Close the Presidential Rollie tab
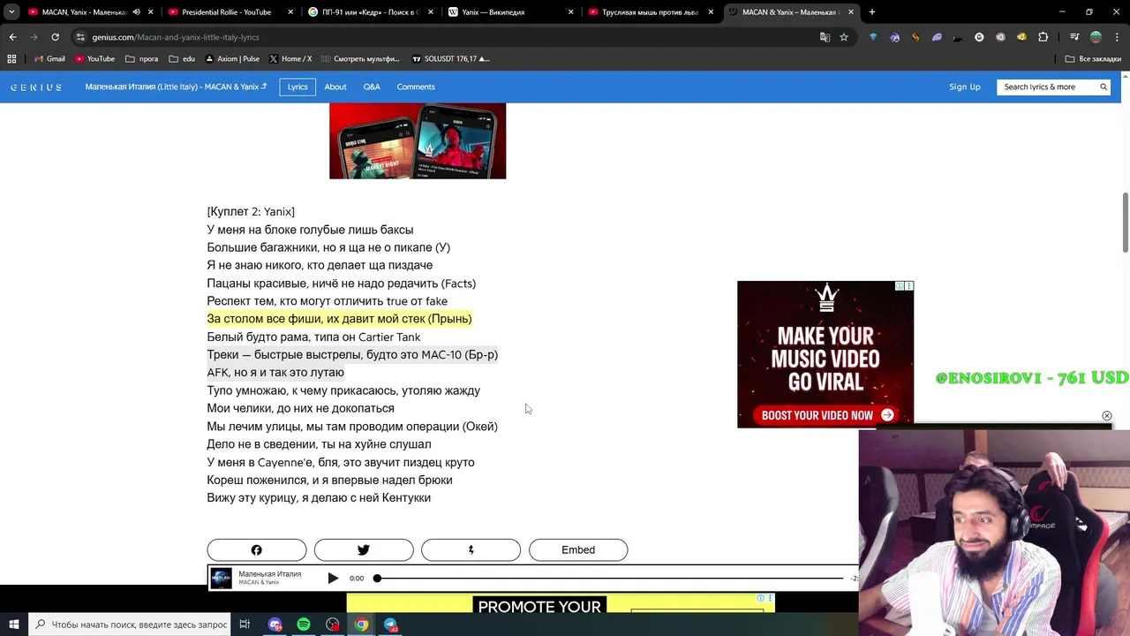This screenshot has height=636, width=1130. [x=290, y=12]
